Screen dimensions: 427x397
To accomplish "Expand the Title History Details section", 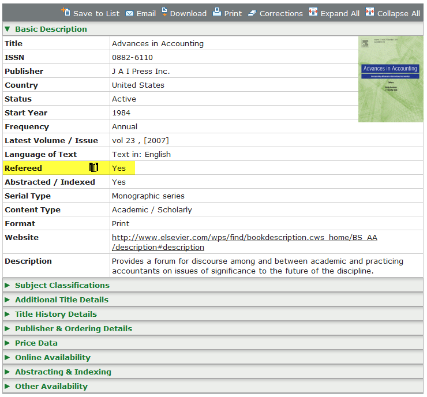I will pos(55,314).
